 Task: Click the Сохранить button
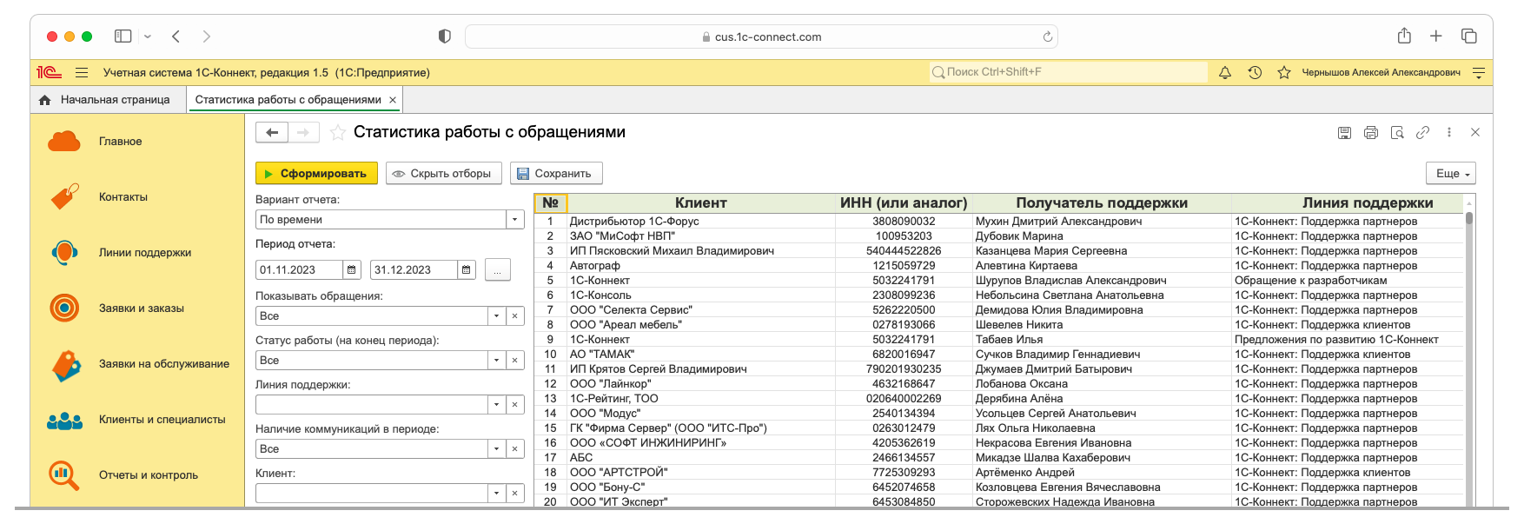coord(555,174)
